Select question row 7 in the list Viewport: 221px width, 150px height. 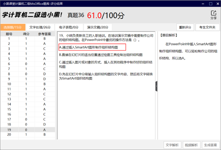[x=28, y=69]
